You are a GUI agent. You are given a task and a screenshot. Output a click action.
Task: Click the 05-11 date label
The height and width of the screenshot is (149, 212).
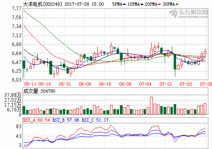click(x=30, y=84)
